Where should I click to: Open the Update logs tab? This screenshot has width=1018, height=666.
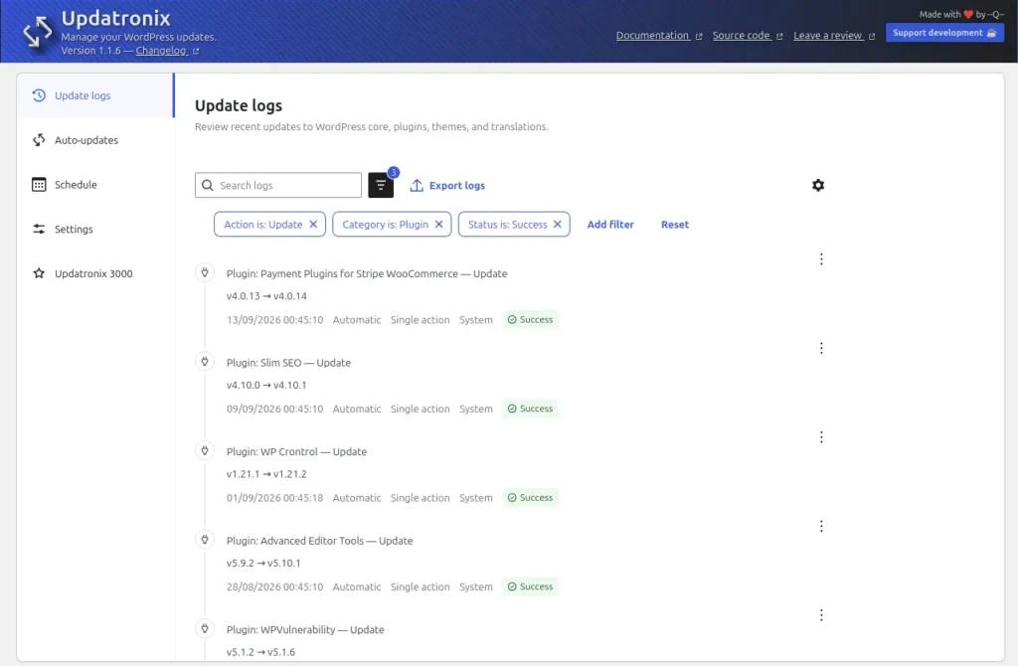click(95, 95)
